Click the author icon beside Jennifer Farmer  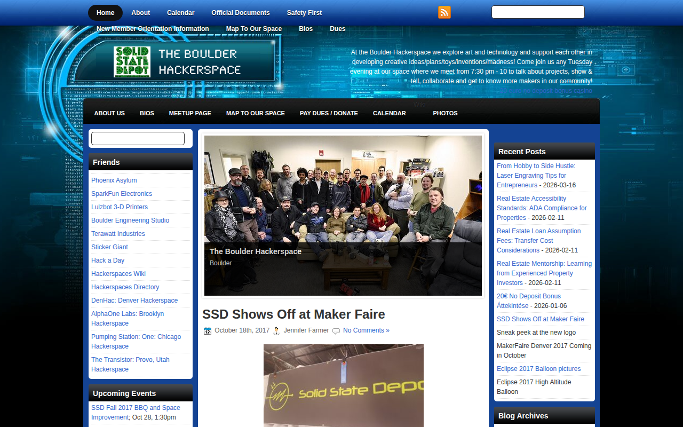click(x=276, y=331)
